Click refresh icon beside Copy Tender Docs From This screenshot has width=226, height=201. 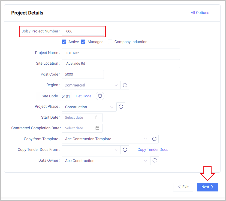[125, 150]
